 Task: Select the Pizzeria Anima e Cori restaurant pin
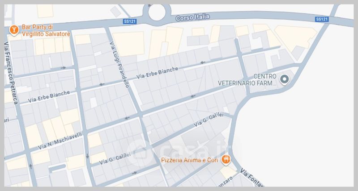226,160
